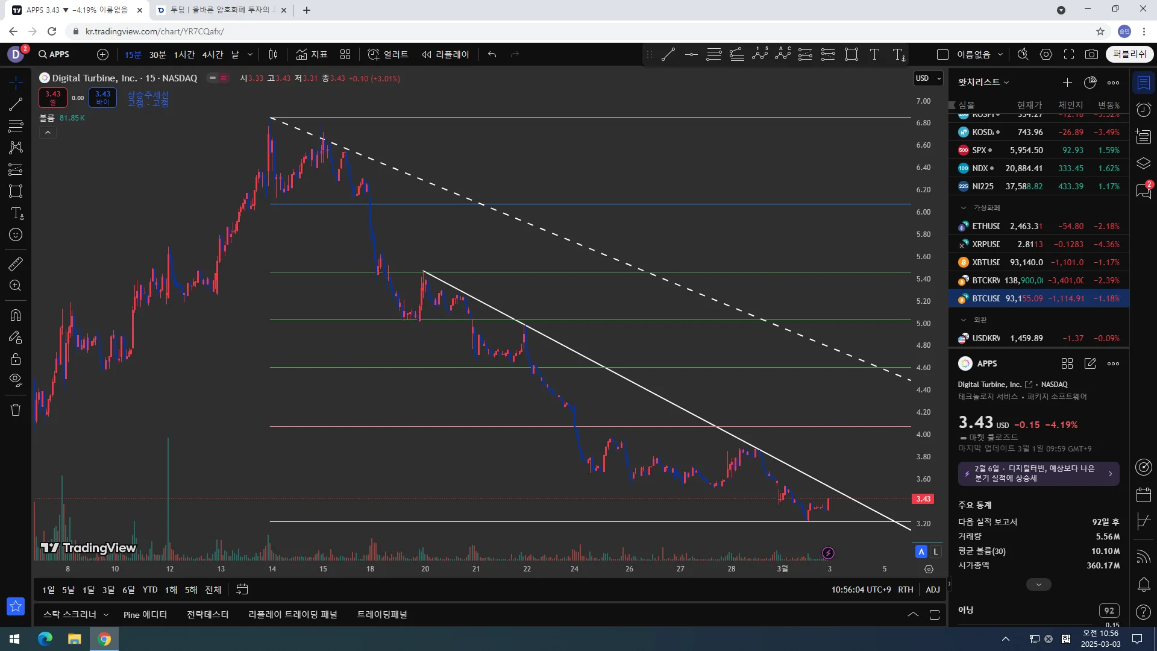Image resolution: width=1157 pixels, height=651 pixels.
Task: Open the USD currency dropdown
Action: tap(928, 78)
